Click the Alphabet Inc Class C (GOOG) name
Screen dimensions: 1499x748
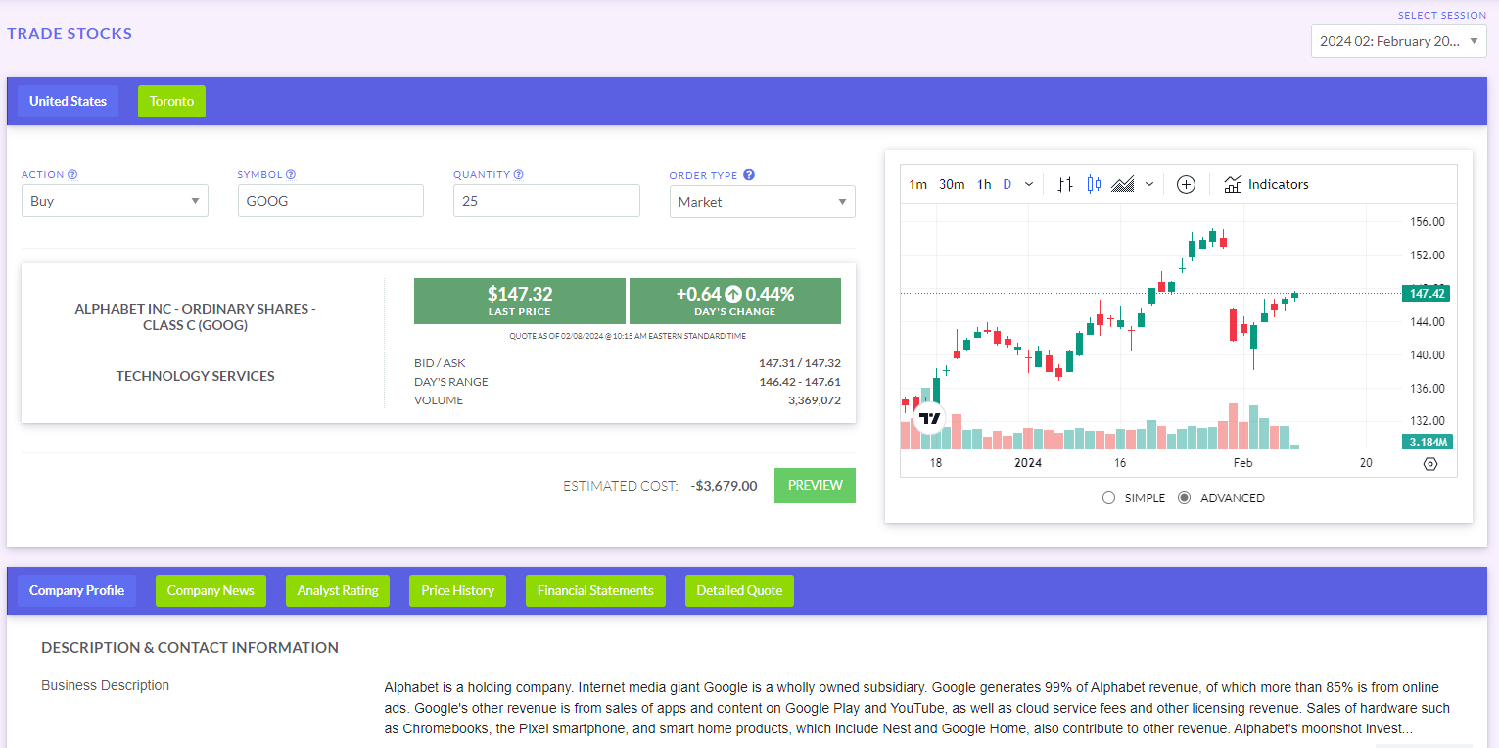point(195,317)
